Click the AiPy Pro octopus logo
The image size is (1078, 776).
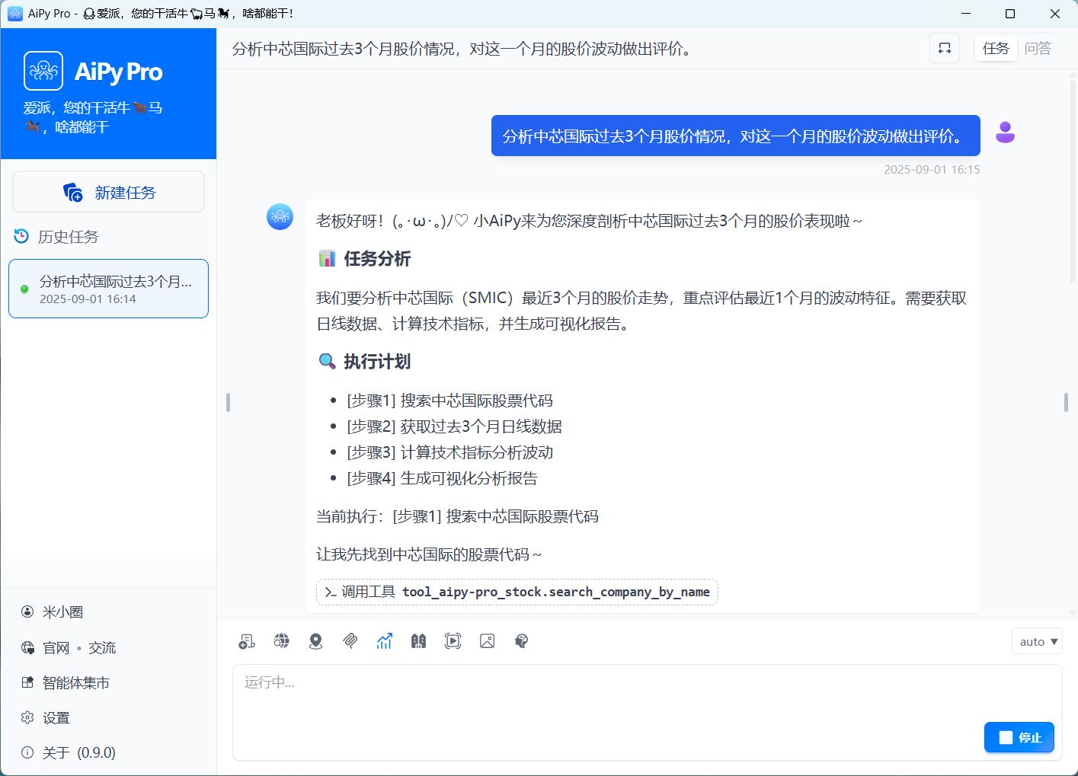coord(43,71)
